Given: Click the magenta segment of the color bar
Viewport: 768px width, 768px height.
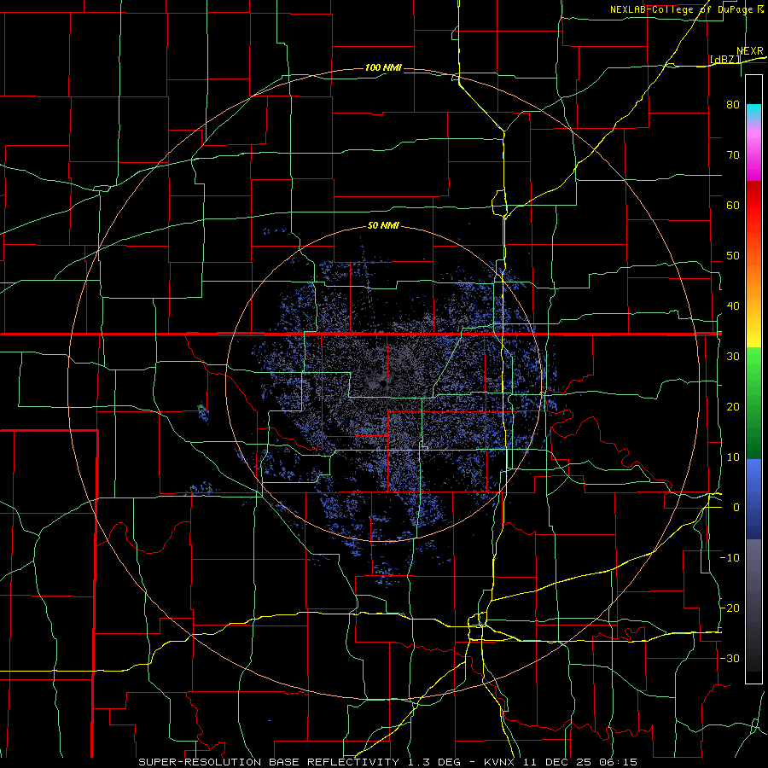Looking at the screenshot, I should click(753, 154).
